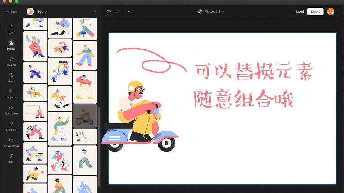Open the Decorative elements panel
Viewport: 344px width, 193px height.
(x=11, y=109)
